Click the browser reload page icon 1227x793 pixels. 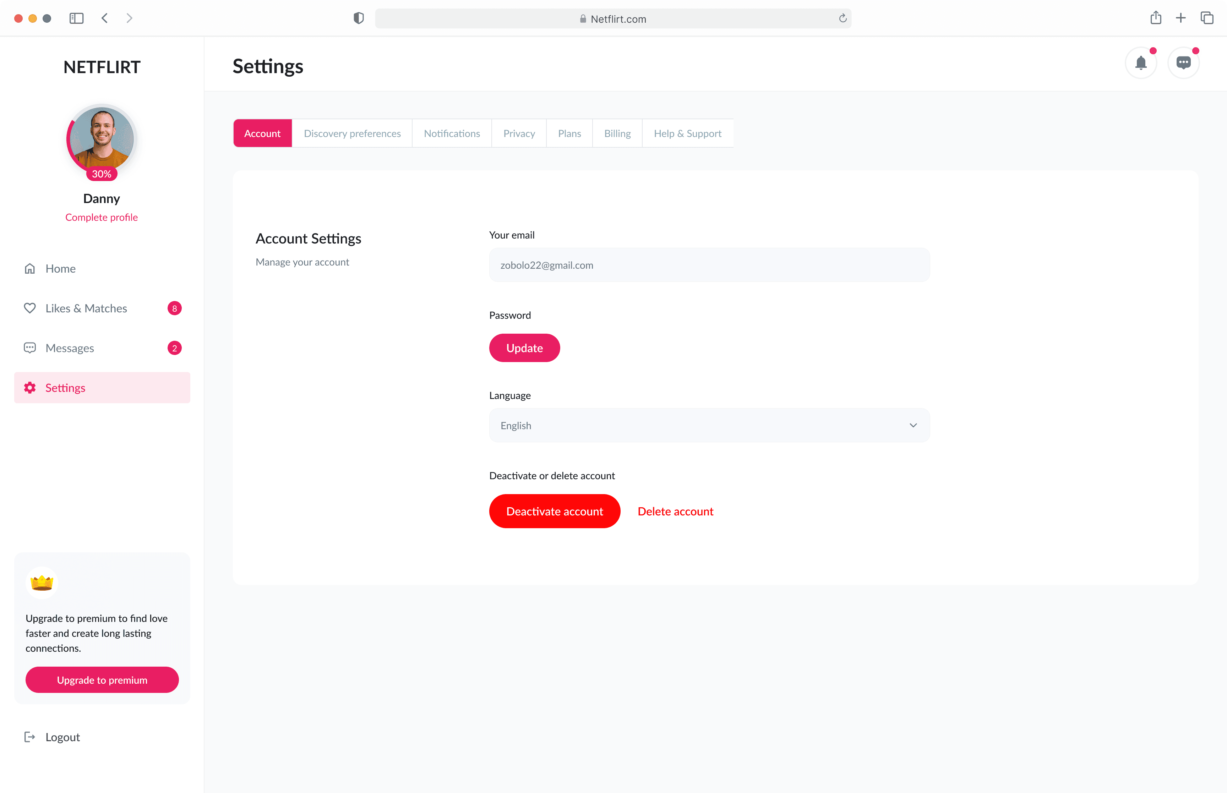click(x=842, y=18)
